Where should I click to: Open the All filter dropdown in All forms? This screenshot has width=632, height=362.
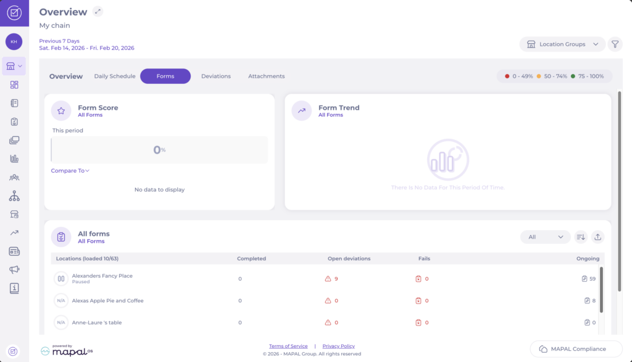point(546,237)
